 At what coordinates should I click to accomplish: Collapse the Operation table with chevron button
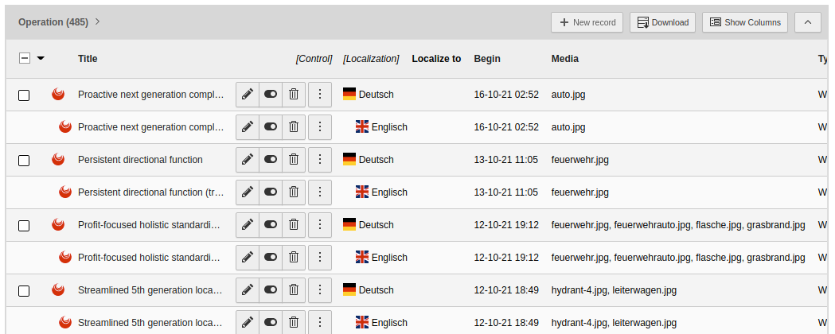pos(808,22)
